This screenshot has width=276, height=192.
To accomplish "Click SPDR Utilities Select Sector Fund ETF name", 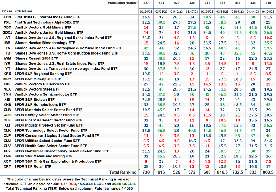I will pyautogui.click(x=47, y=141).
